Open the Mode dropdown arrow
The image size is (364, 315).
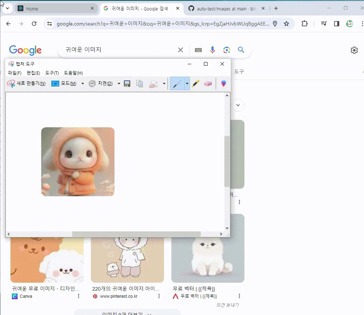(83, 84)
